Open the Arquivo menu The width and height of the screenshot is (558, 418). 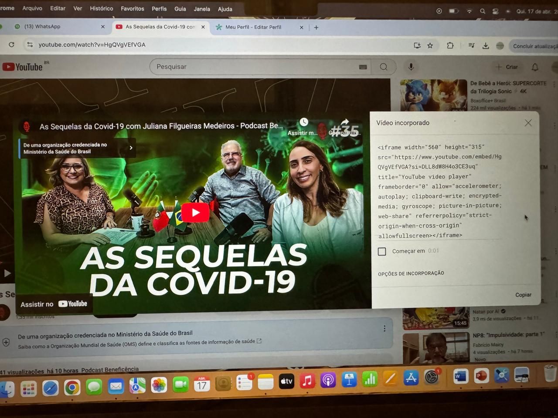(x=32, y=8)
